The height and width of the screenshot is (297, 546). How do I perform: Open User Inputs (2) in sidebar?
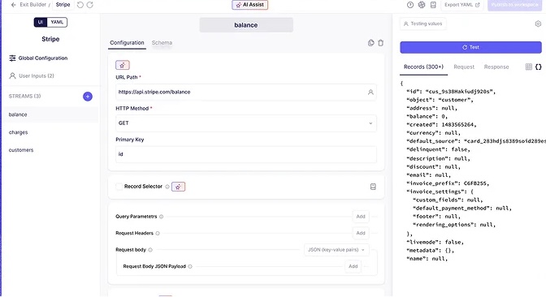pyautogui.click(x=32, y=75)
